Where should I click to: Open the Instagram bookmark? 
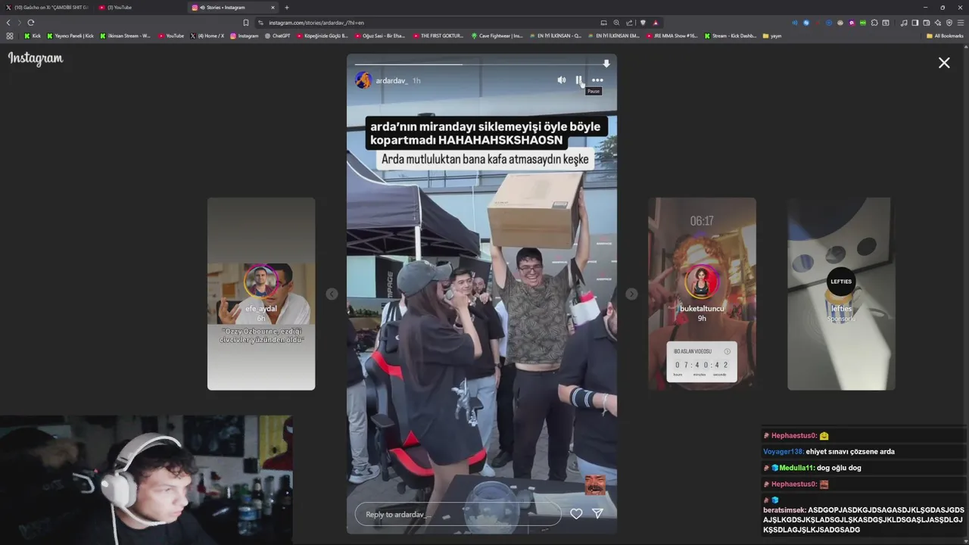pyautogui.click(x=244, y=36)
